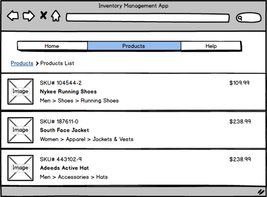Open South Face Jacket image placeholder

pyautogui.click(x=20, y=130)
